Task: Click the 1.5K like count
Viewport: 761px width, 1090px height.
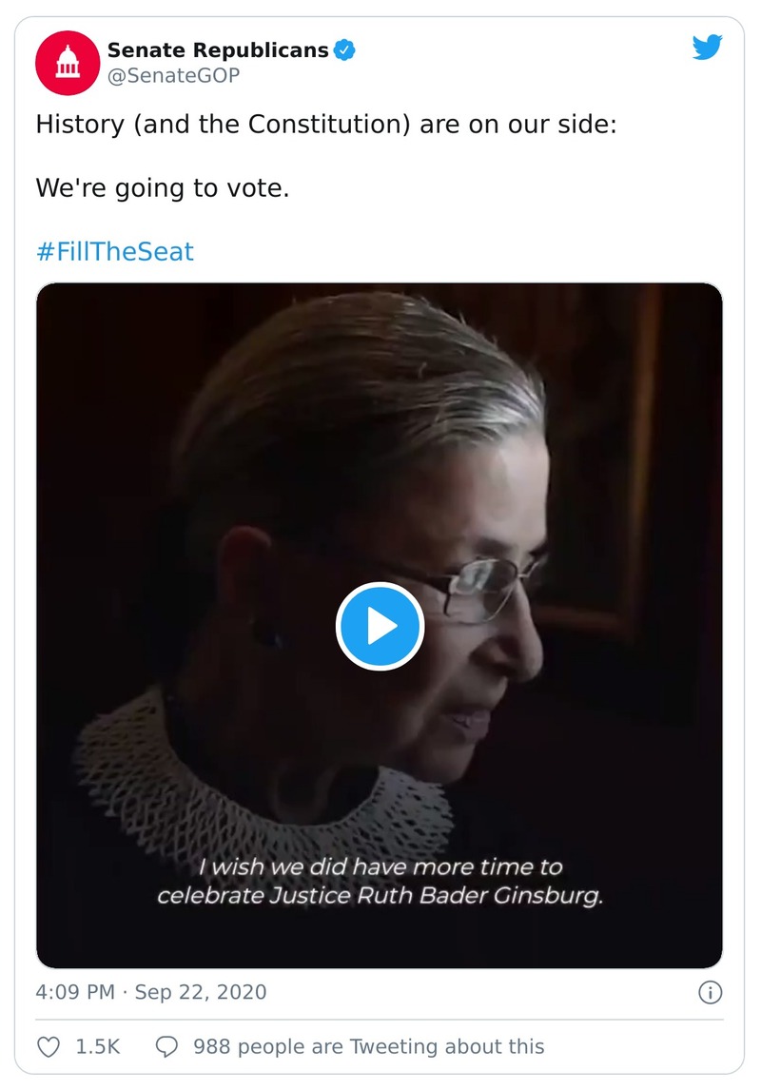Action: [98, 1047]
